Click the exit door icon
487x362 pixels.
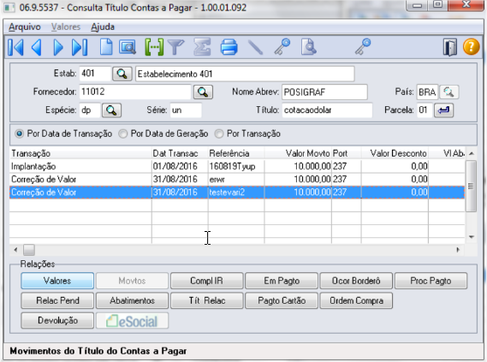tap(450, 48)
